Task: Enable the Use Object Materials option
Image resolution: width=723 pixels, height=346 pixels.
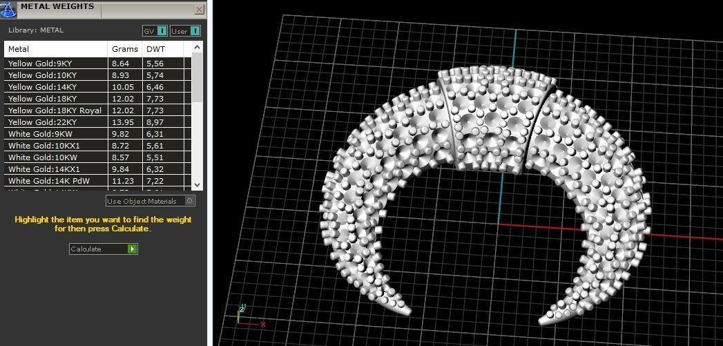Action: [x=189, y=201]
